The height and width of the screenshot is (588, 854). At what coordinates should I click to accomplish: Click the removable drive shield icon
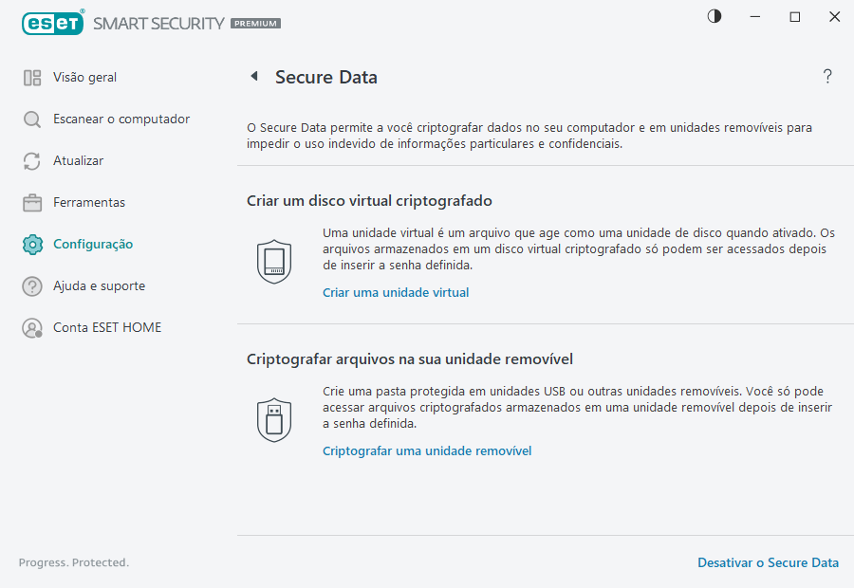click(274, 418)
